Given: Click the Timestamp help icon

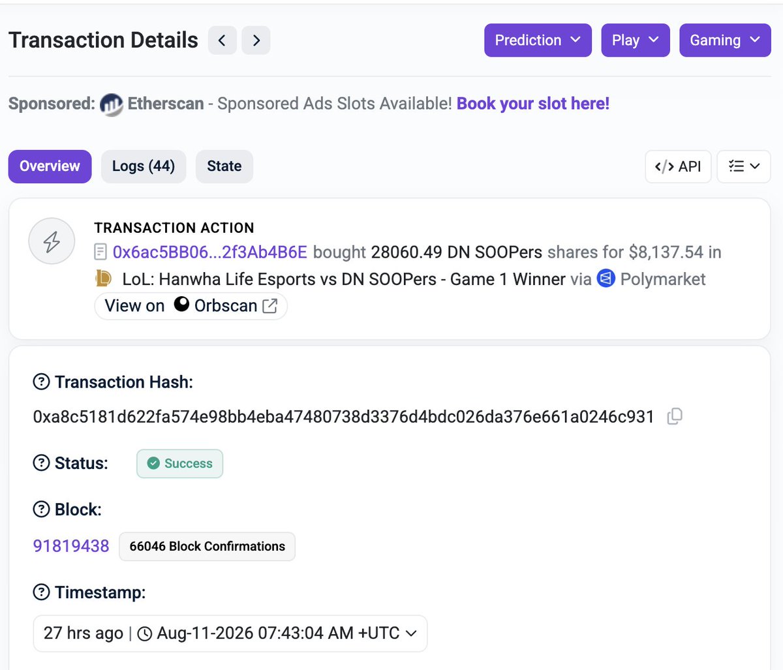Looking at the screenshot, I should tap(41, 592).
